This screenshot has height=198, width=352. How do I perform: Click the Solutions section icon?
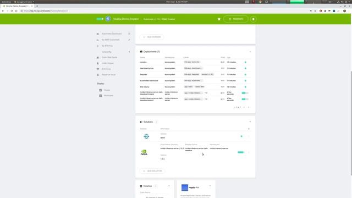(141, 122)
